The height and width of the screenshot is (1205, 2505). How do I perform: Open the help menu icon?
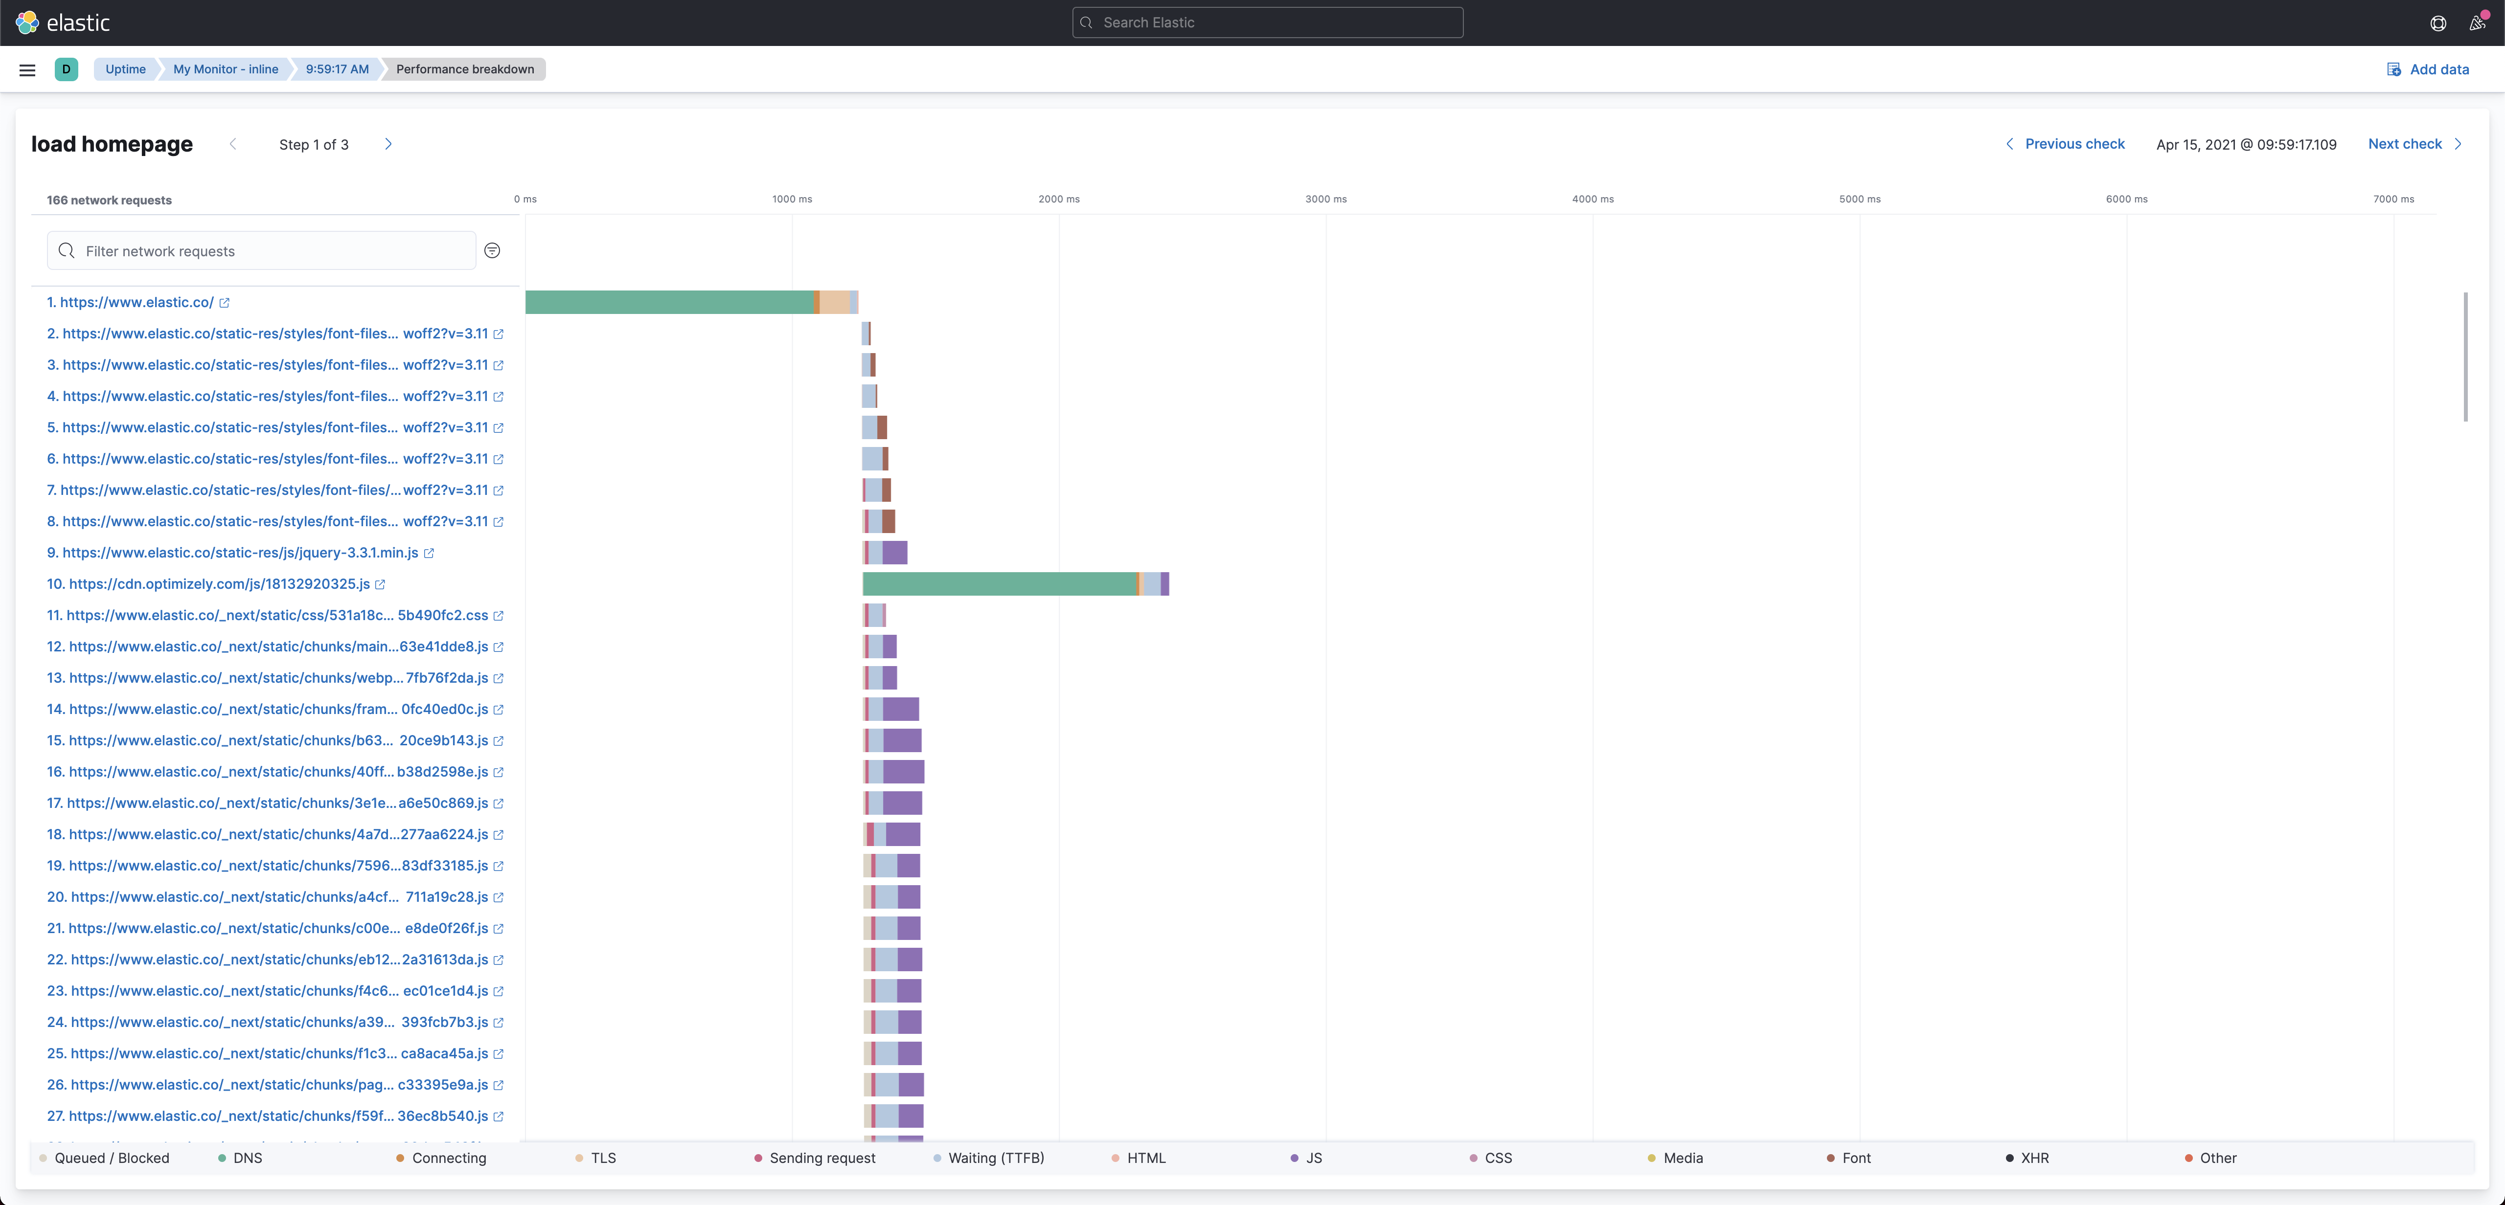click(2438, 23)
